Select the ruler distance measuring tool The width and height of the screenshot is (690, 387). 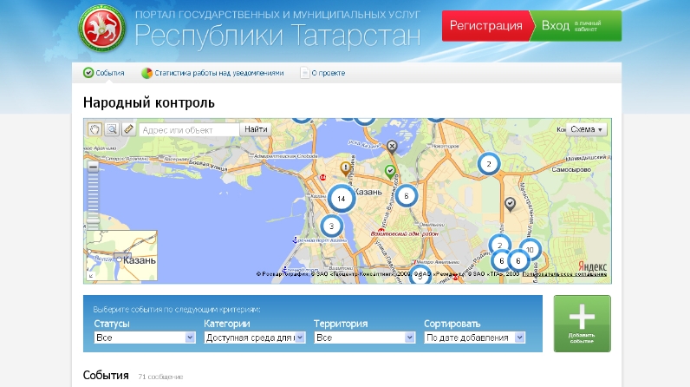[127, 129]
